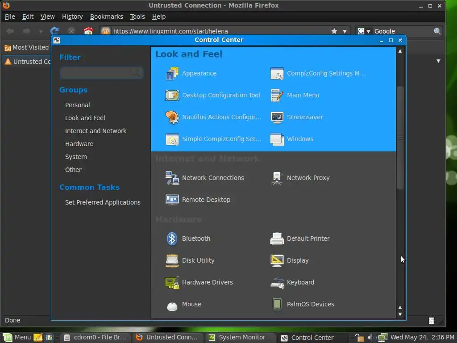Jump to the System group
This screenshot has width=457, height=343.
(76, 157)
